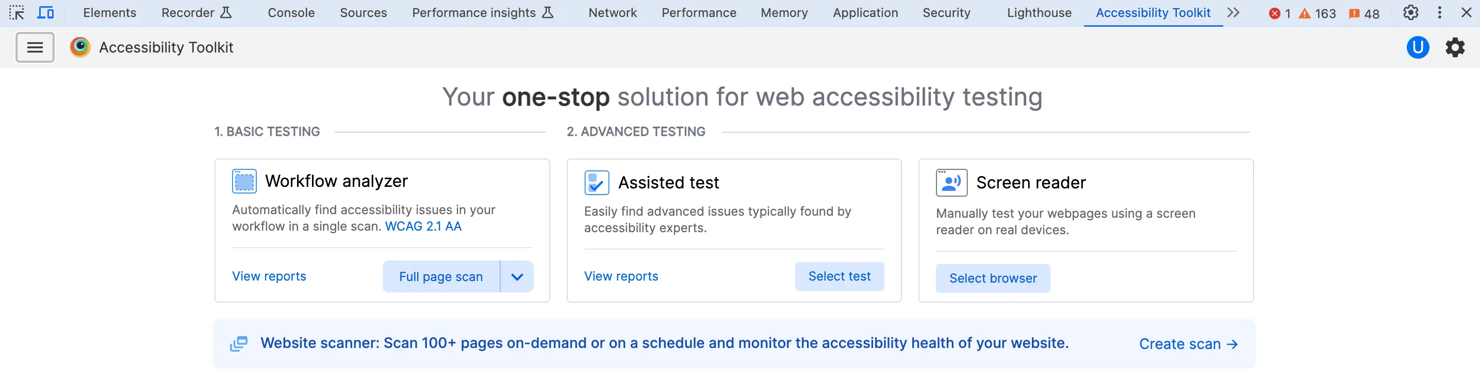Click the Select browser button
The height and width of the screenshot is (384, 1480).
(992, 278)
